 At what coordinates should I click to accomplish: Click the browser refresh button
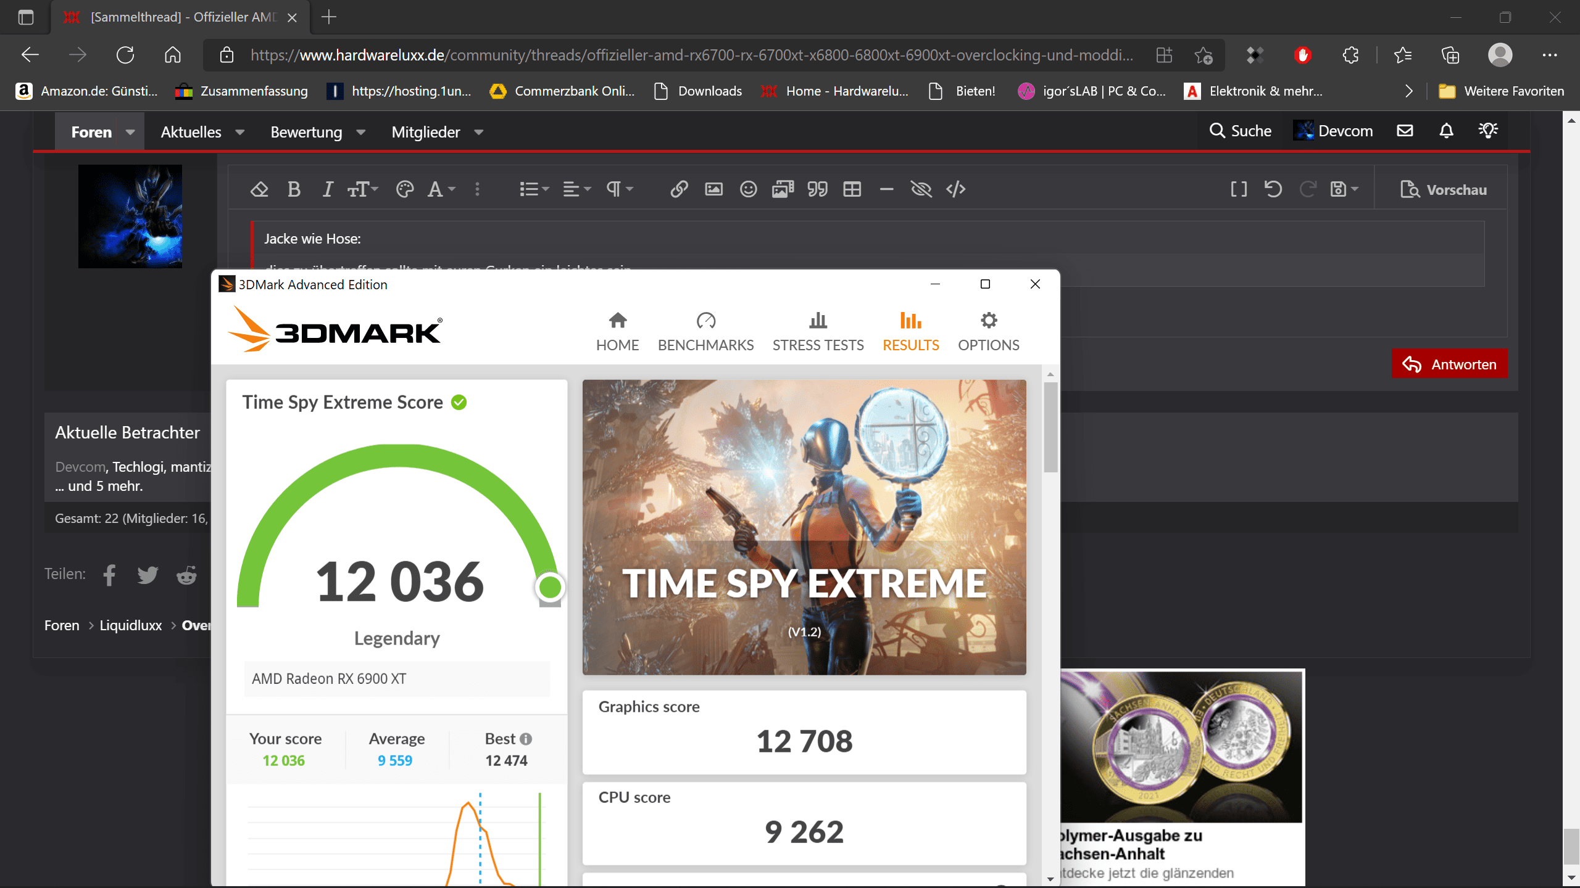point(125,55)
